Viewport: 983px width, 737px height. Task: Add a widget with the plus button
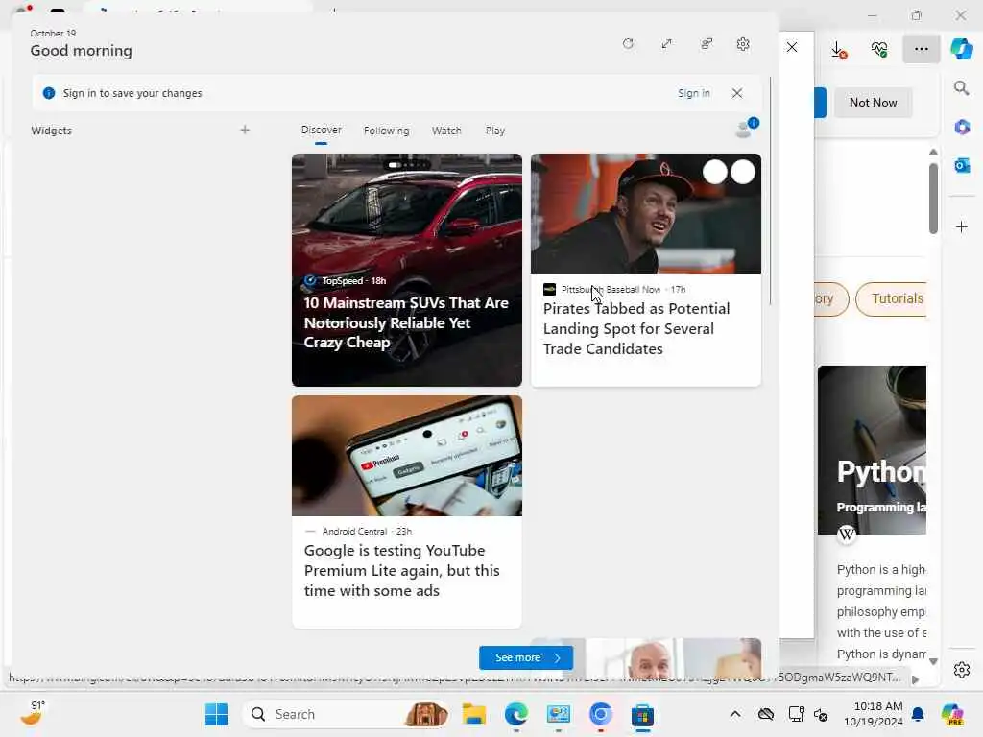(245, 130)
